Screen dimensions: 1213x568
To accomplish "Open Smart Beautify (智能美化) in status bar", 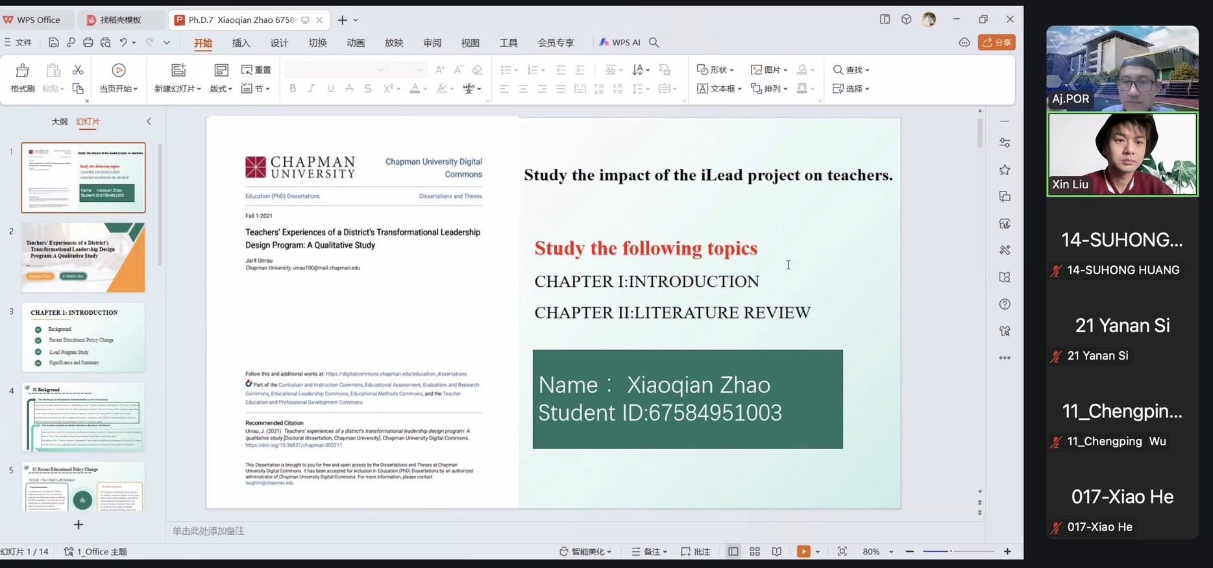I will pyautogui.click(x=585, y=552).
